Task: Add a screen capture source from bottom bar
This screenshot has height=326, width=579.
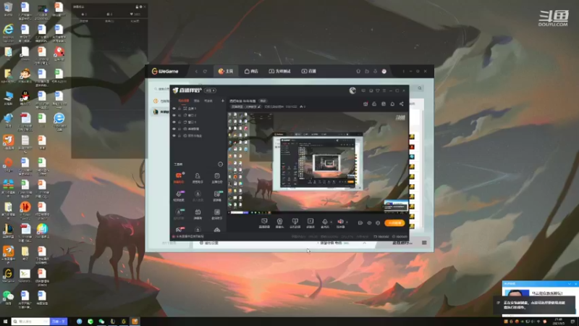Action: pos(264,223)
